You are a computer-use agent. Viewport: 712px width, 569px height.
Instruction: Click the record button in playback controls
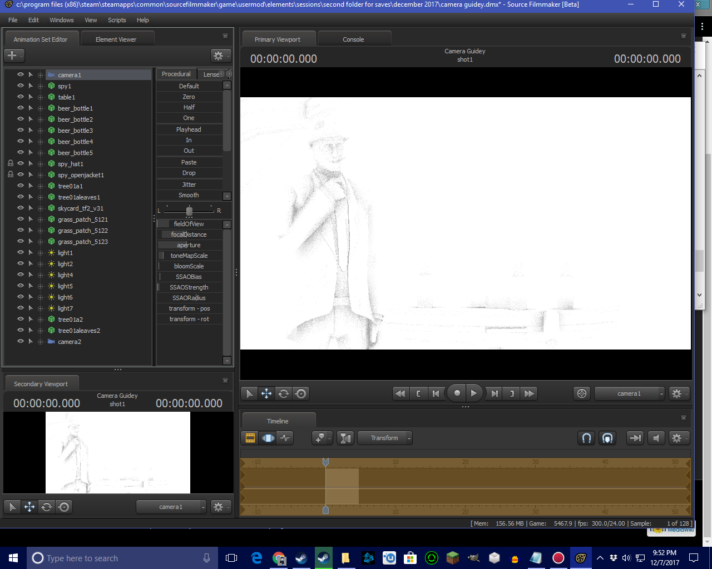(457, 393)
